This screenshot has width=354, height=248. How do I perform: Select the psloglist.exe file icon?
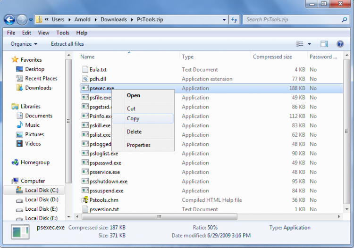85,153
